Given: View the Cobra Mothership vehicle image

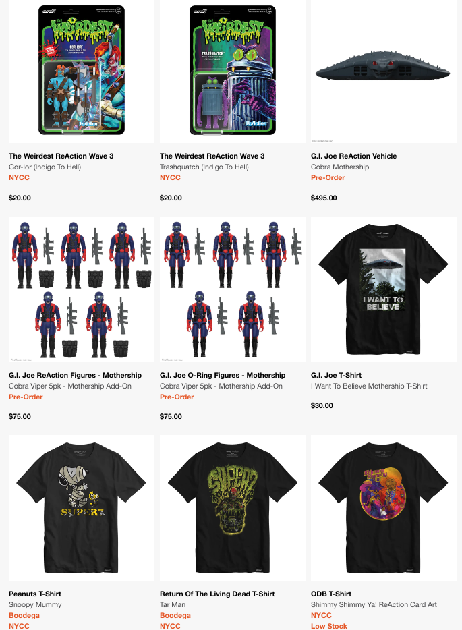Looking at the screenshot, I should tap(384, 71).
